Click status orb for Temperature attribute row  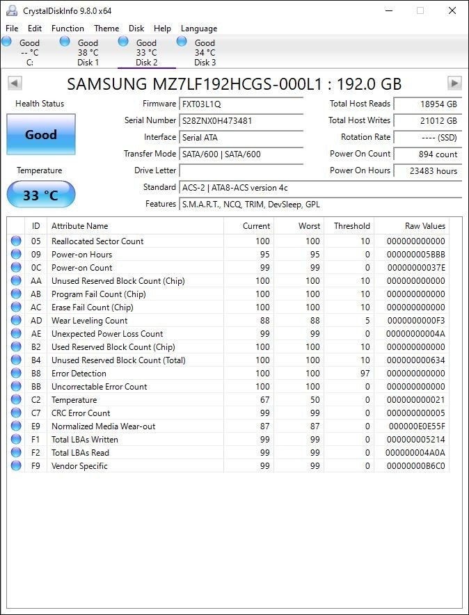tap(16, 399)
